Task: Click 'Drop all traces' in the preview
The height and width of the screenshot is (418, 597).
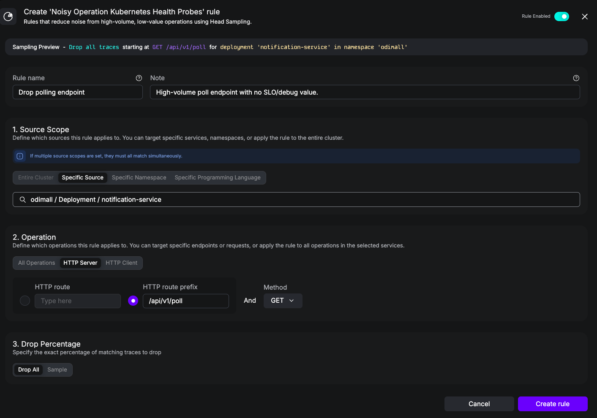Action: tap(94, 47)
